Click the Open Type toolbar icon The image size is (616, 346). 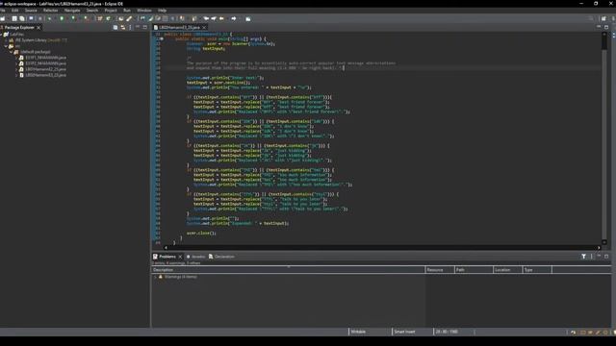121,18
